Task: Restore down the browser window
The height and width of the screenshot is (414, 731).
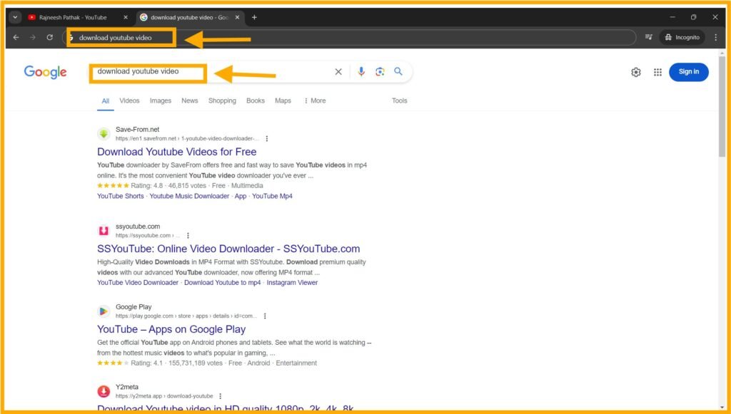Action: (x=693, y=17)
